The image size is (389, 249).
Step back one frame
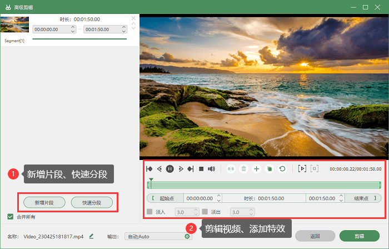pyautogui.click(x=159, y=169)
